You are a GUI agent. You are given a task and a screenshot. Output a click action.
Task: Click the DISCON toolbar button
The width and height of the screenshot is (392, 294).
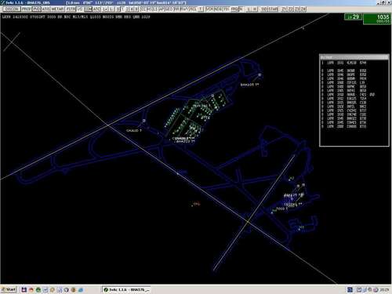tap(12, 9)
